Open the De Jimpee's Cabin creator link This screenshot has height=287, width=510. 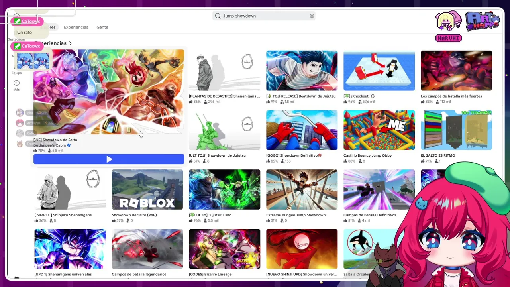pyautogui.click(x=49, y=145)
